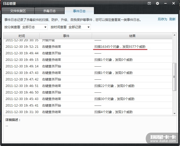This screenshot has height=146, width=180.
Task: Open settings via the gear icon
Action: pyautogui.click(x=157, y=3)
